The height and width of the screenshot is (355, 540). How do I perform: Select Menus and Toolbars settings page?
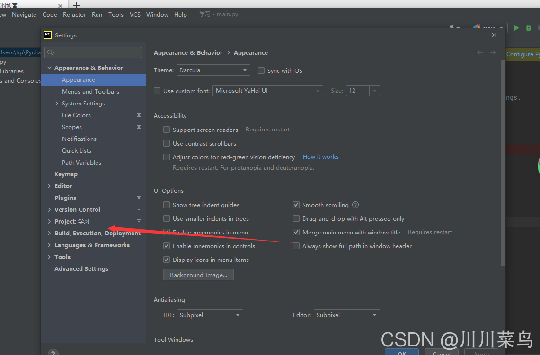[90, 92]
